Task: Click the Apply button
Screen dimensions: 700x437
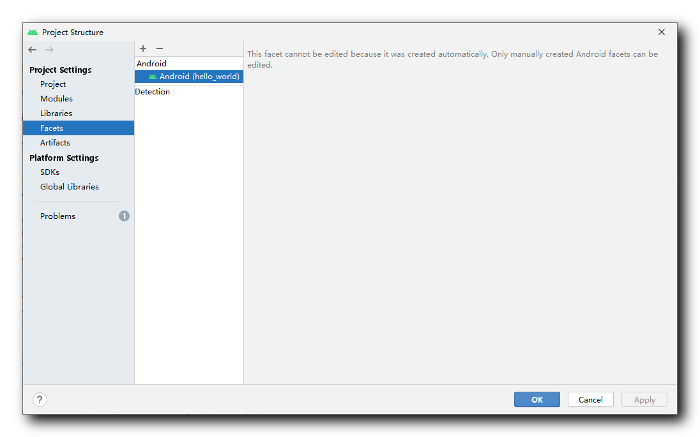Action: [644, 399]
